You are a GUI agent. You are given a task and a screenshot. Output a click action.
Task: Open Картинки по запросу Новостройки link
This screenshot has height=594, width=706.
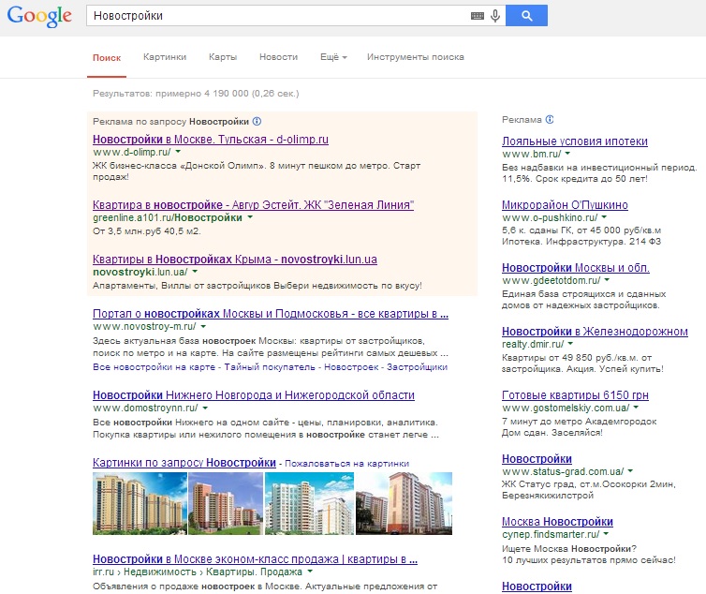pos(184,463)
